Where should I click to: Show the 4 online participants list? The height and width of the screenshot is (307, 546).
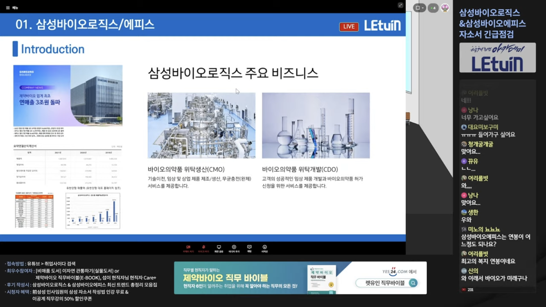click(433, 8)
